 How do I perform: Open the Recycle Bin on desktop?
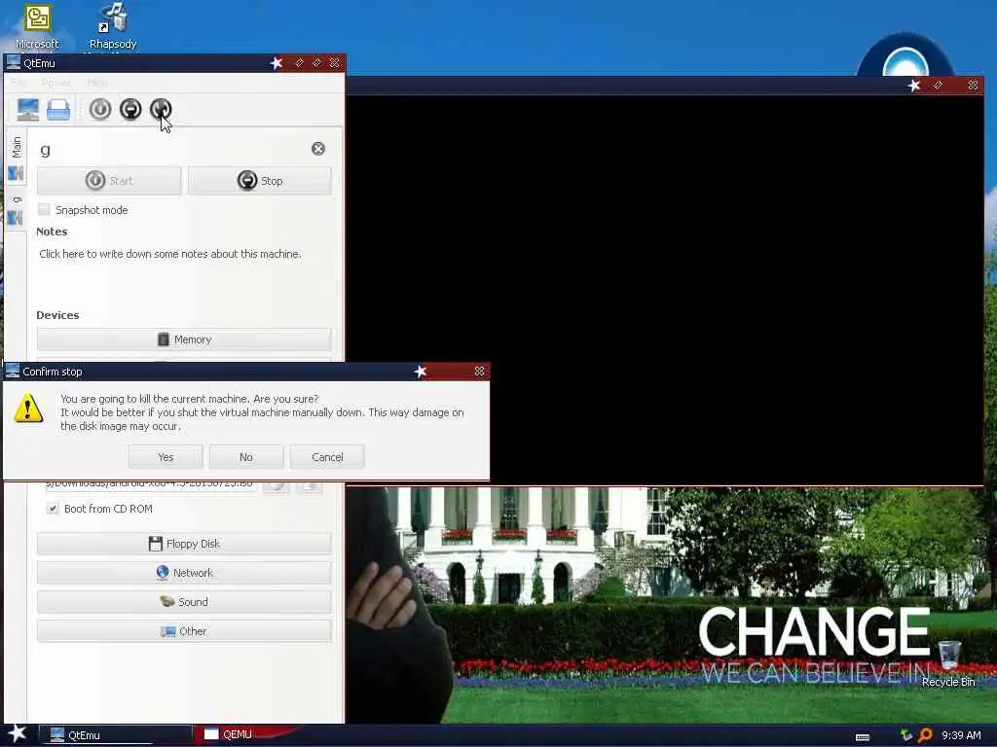point(948,663)
